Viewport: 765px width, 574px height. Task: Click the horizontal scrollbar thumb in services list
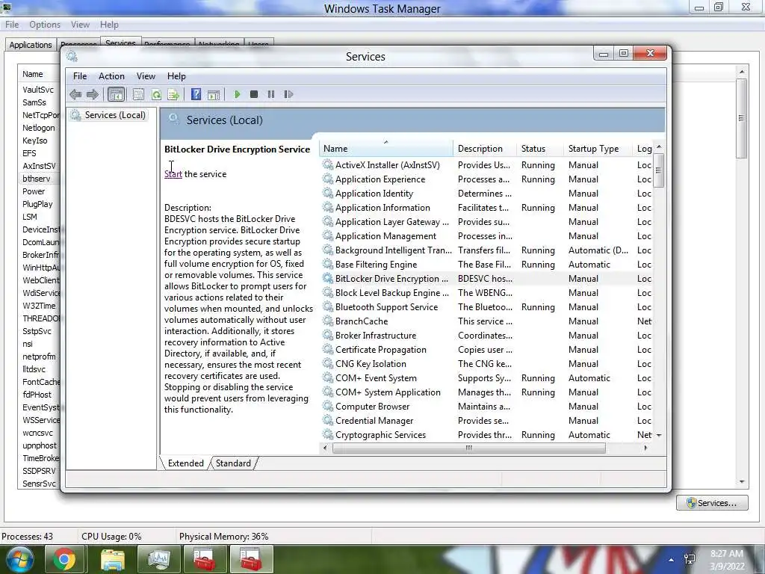(469, 448)
